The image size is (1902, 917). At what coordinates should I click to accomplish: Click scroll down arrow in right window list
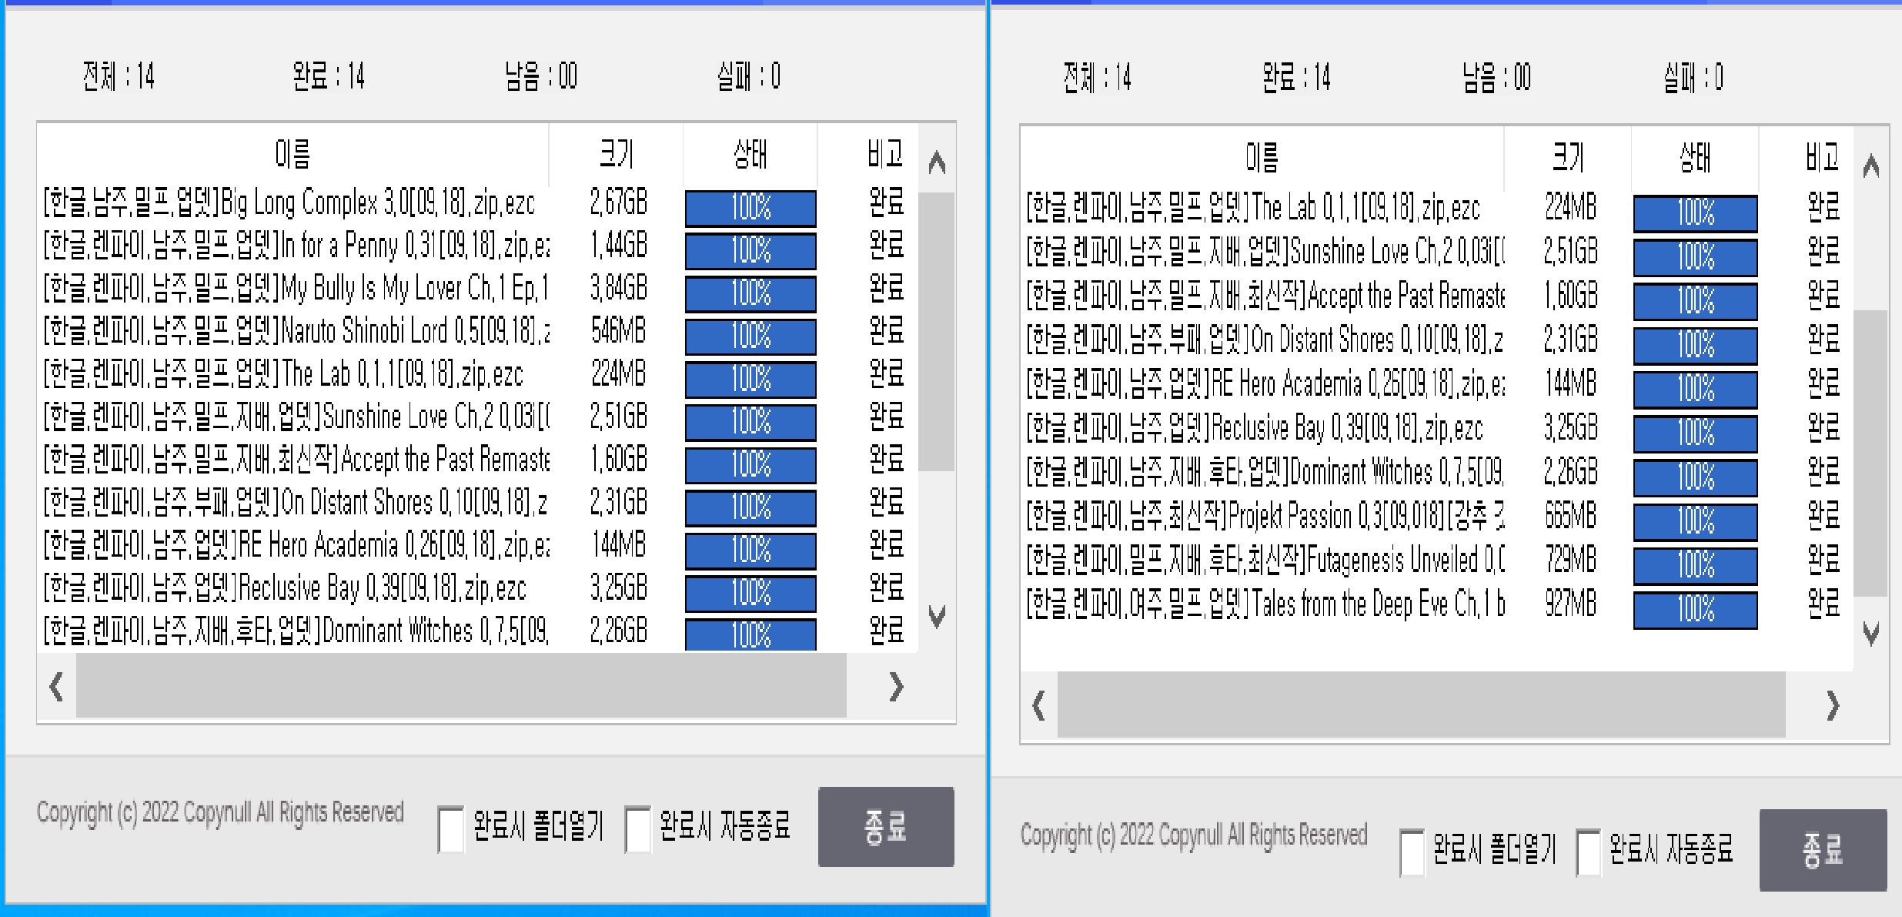tap(1871, 634)
